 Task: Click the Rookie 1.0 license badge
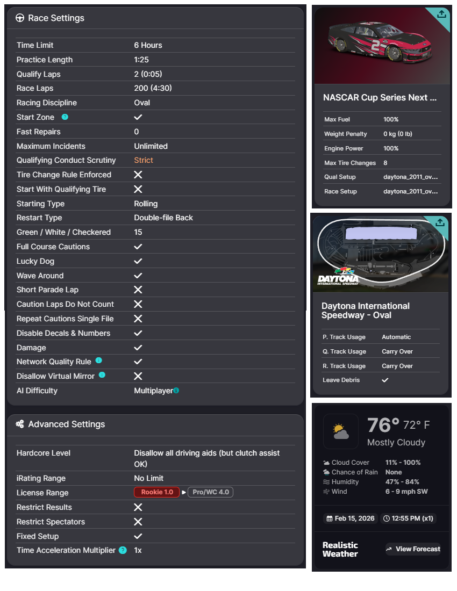click(x=156, y=493)
